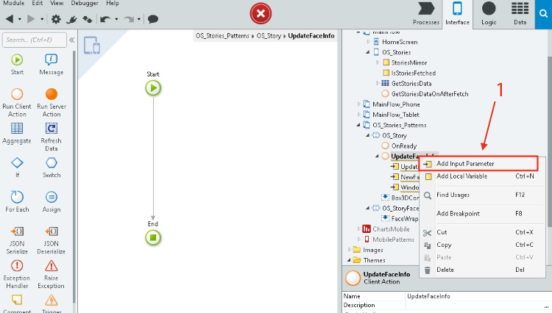
Task: Click the End node on the canvas
Action: pyautogui.click(x=153, y=237)
